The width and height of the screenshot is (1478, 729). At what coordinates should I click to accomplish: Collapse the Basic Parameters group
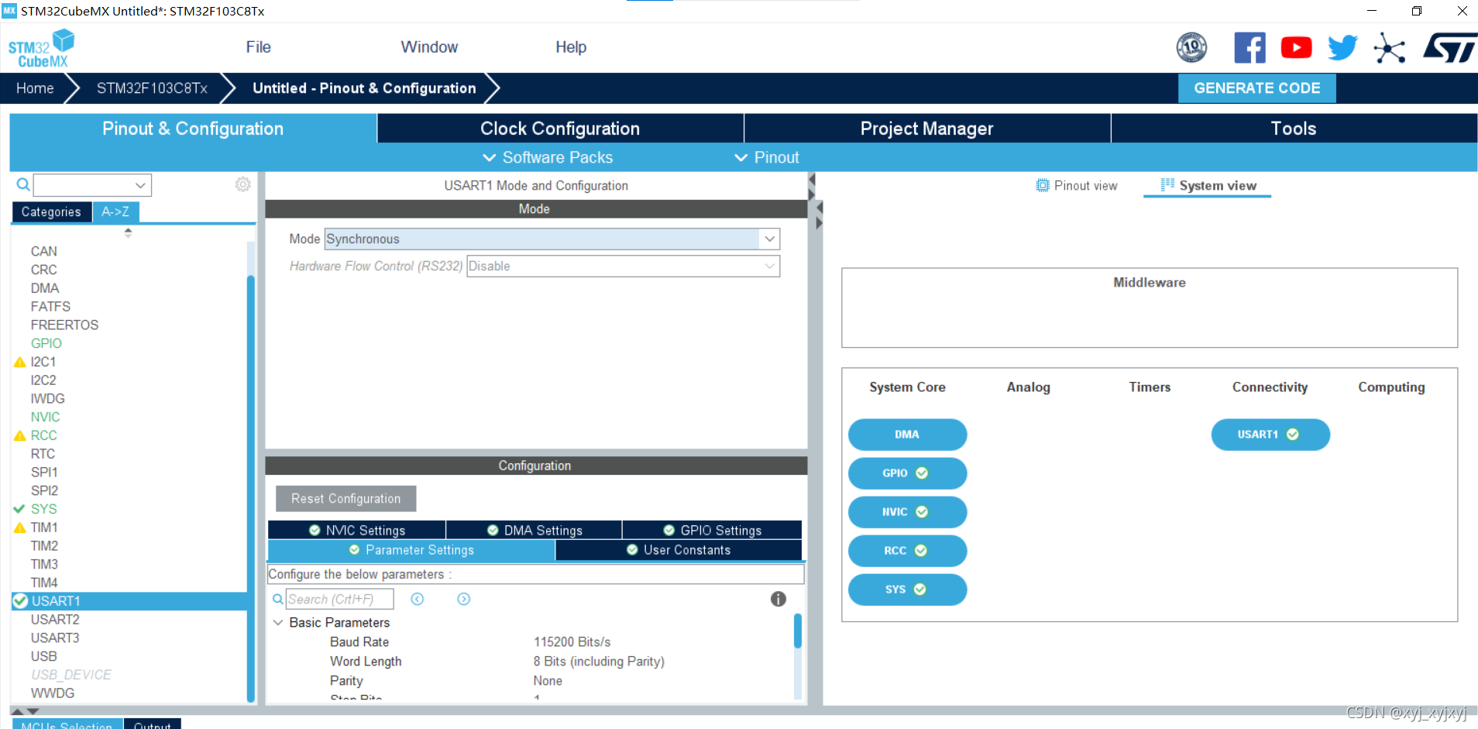pos(278,623)
